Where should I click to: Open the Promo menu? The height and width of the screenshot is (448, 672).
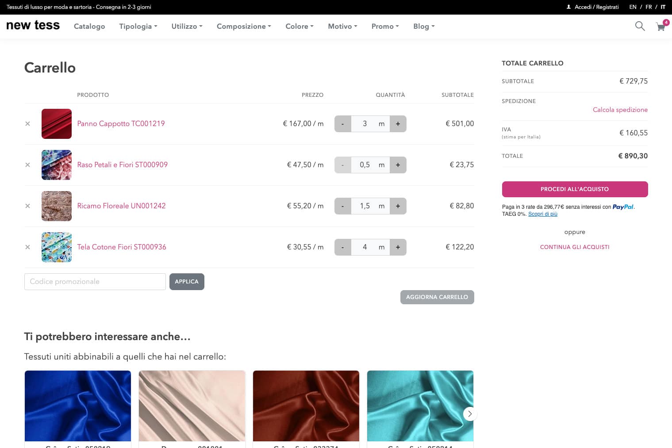(x=385, y=27)
